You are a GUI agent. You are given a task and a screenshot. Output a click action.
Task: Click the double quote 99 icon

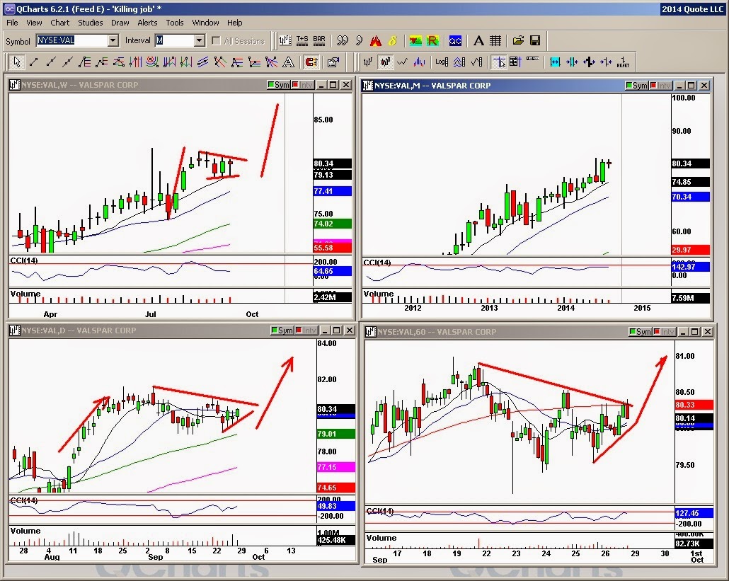click(342, 41)
